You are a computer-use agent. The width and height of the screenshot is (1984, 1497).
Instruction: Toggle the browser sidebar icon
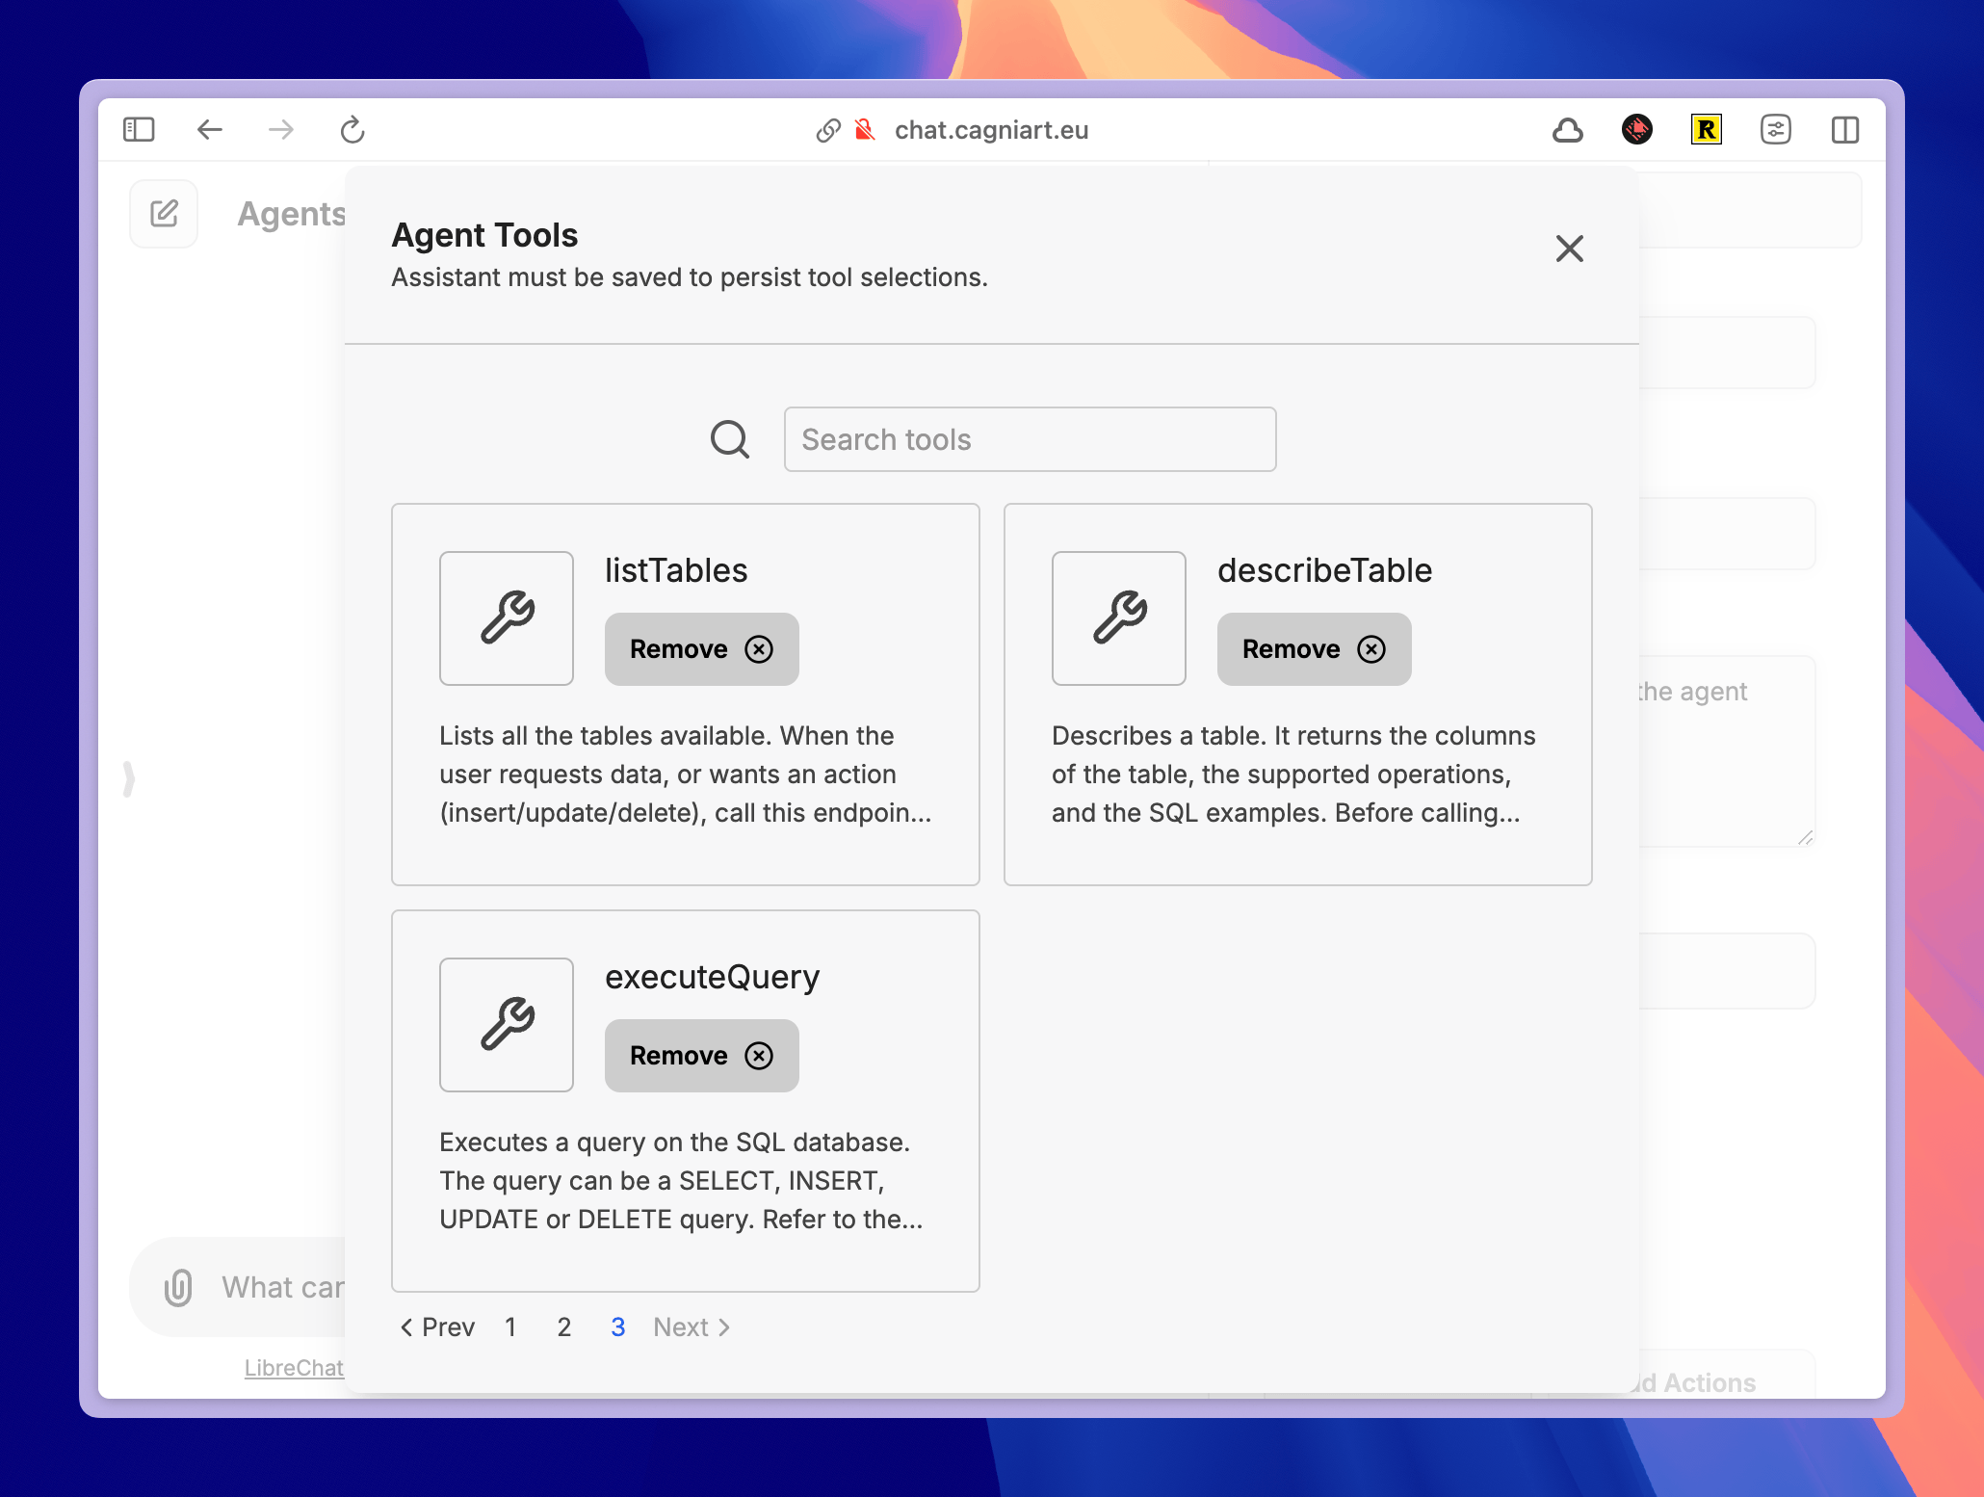click(139, 130)
